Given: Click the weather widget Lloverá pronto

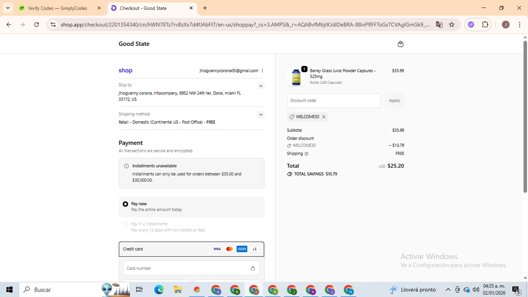Looking at the screenshot, I should click(x=413, y=290).
